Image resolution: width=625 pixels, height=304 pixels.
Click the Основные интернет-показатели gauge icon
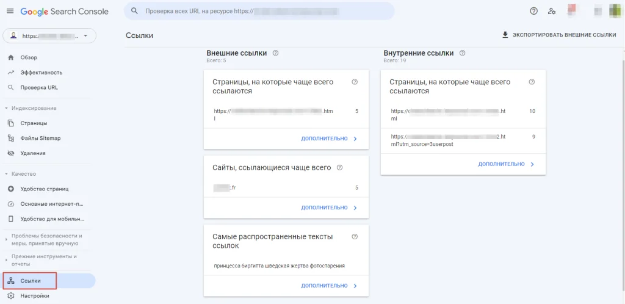point(11,204)
